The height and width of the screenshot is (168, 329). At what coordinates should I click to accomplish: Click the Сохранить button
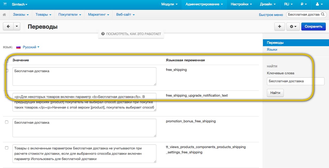click(x=313, y=27)
